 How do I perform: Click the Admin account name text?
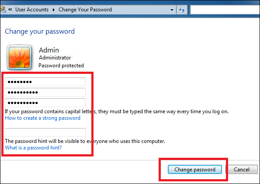coord(49,50)
